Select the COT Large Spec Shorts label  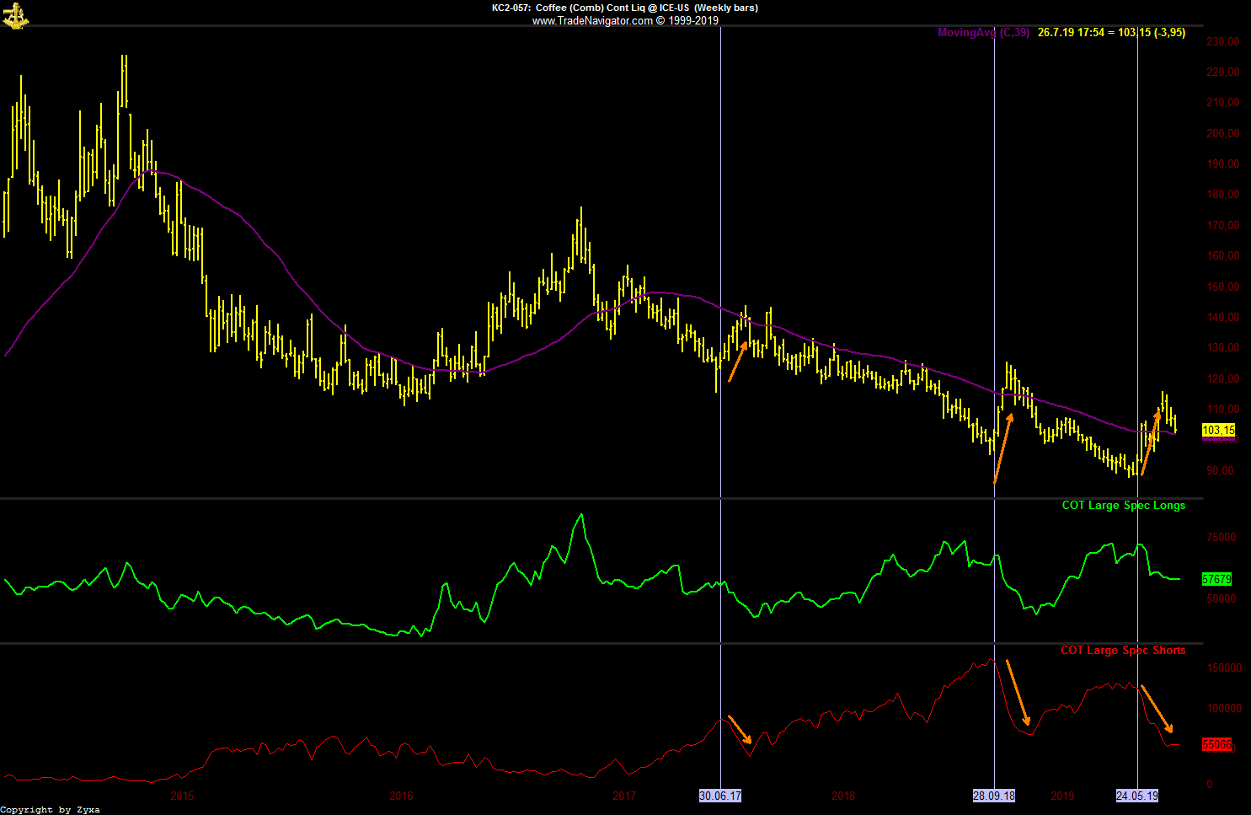coord(1122,651)
